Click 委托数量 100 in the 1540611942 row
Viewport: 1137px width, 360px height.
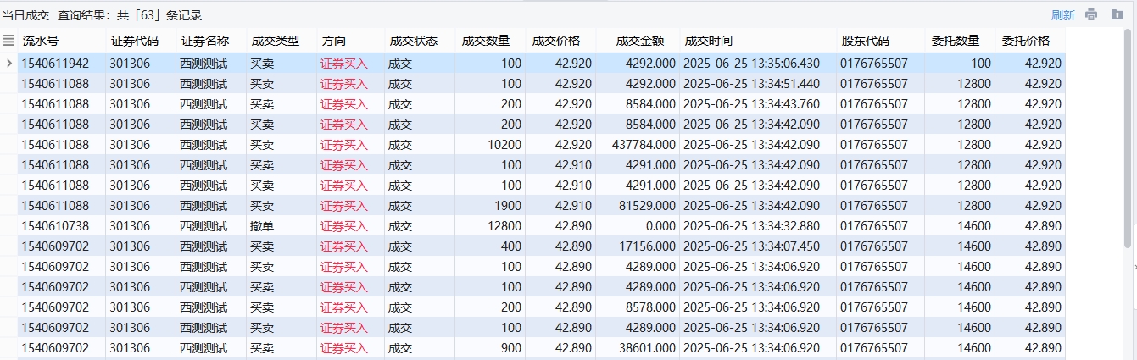(981, 64)
